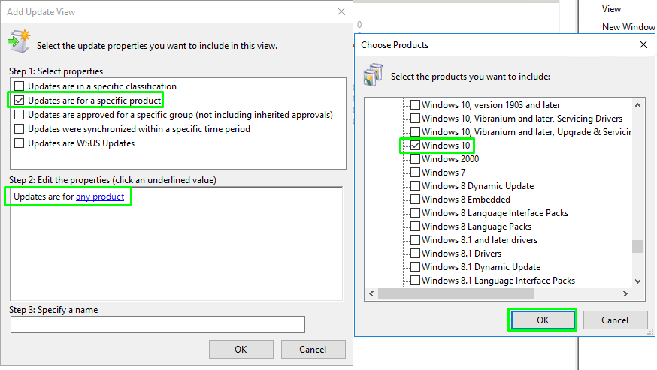This screenshot has width=657, height=370.
Task: Select Windows 8.1 Drivers checkbox
Action: 414,254
